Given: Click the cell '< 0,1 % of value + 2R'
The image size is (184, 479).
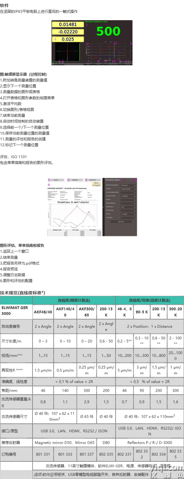Looking at the screenshot, I should (74, 381).
